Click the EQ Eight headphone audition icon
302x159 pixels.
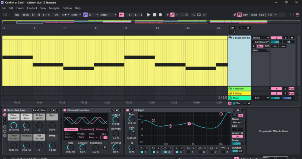[x=234, y=115]
